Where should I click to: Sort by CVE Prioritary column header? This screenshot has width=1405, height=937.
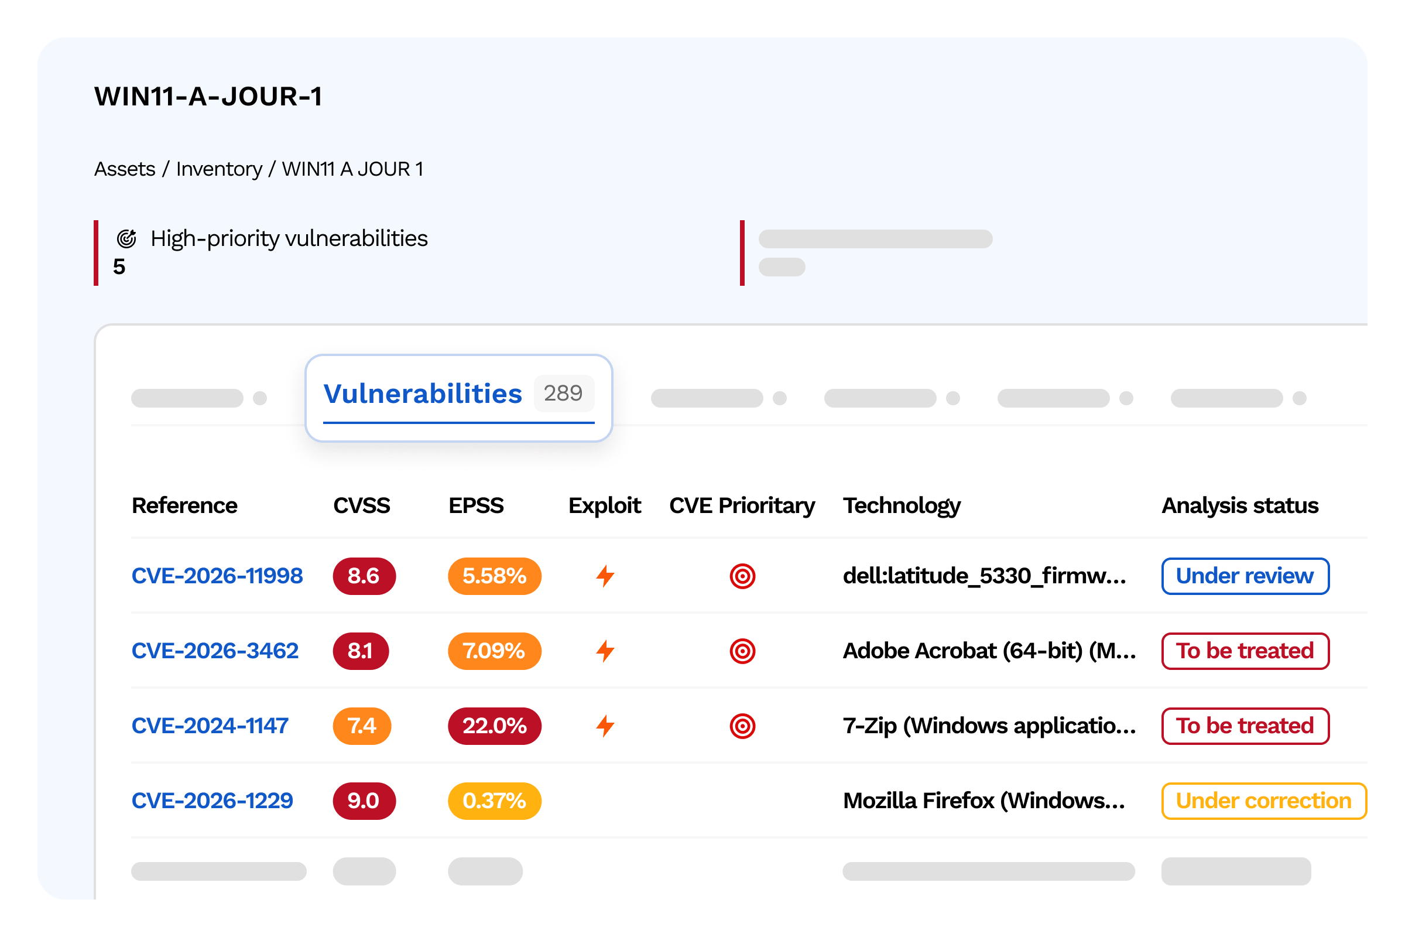click(742, 505)
